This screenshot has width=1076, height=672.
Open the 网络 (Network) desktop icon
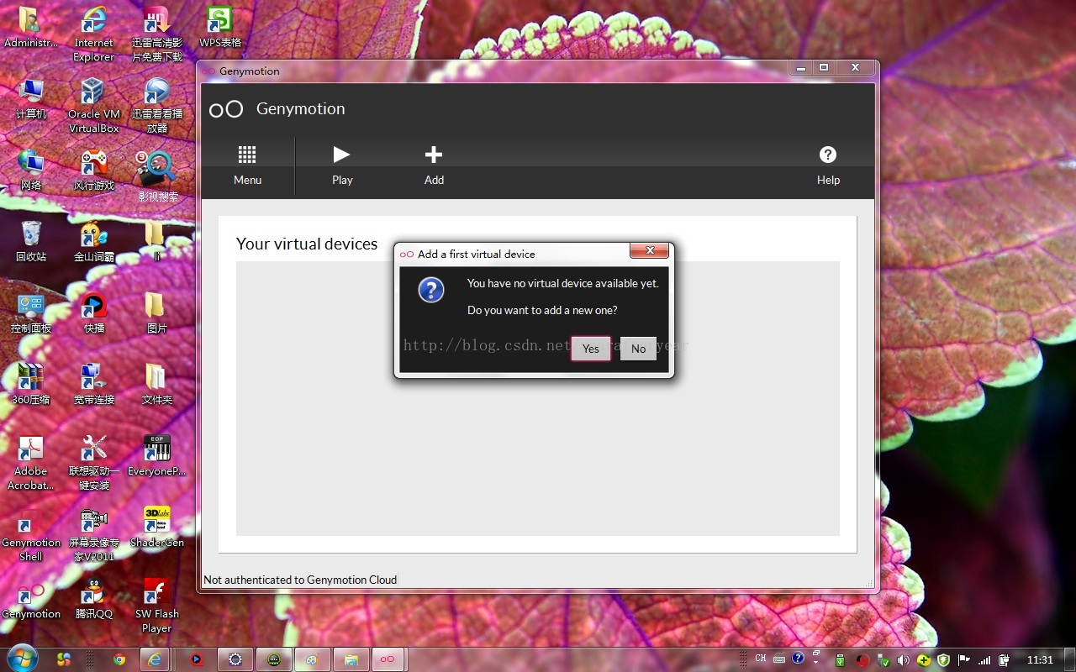(x=30, y=171)
